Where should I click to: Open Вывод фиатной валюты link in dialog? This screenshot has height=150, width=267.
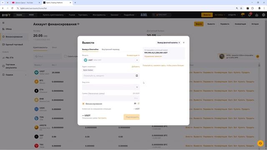click(169, 42)
